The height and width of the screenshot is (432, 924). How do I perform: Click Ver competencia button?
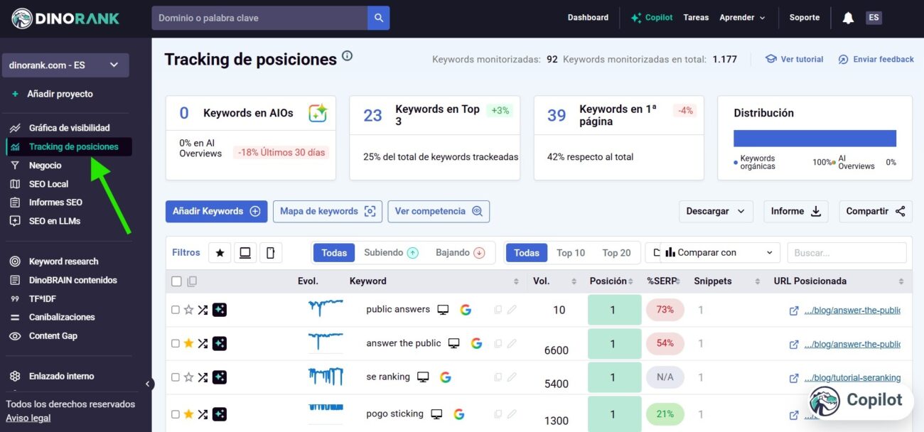(x=439, y=211)
